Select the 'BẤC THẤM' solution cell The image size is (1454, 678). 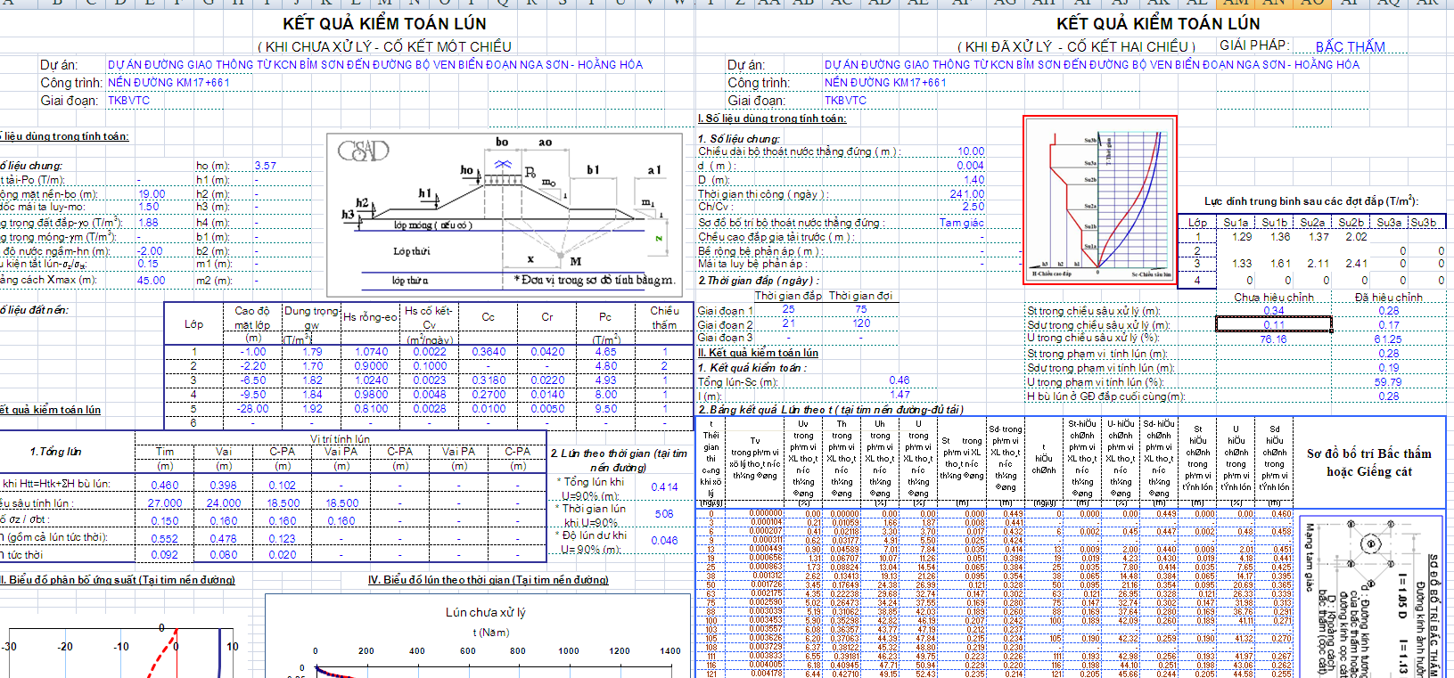click(x=1350, y=46)
